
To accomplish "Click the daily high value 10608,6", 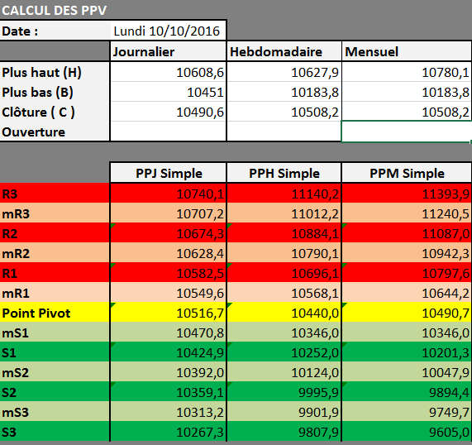I will point(168,72).
